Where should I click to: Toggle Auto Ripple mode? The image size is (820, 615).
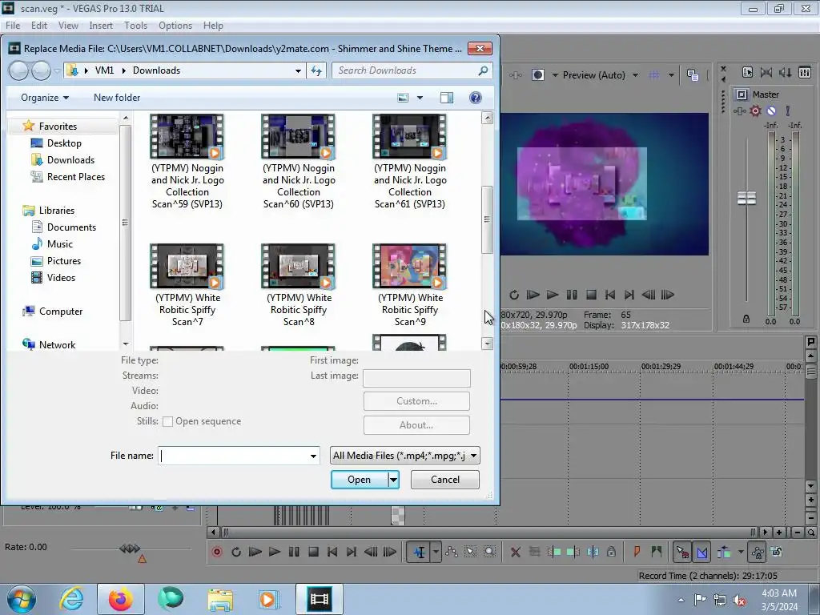[724, 552]
